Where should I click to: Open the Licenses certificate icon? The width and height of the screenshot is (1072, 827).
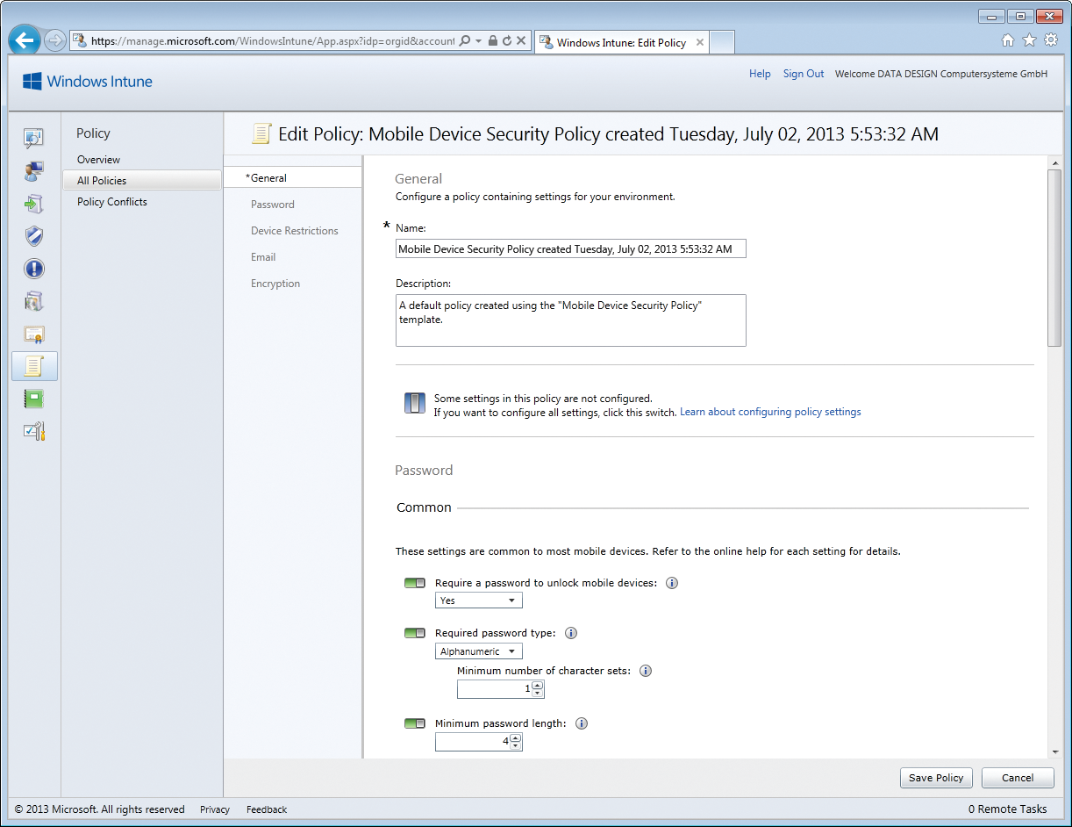click(34, 334)
